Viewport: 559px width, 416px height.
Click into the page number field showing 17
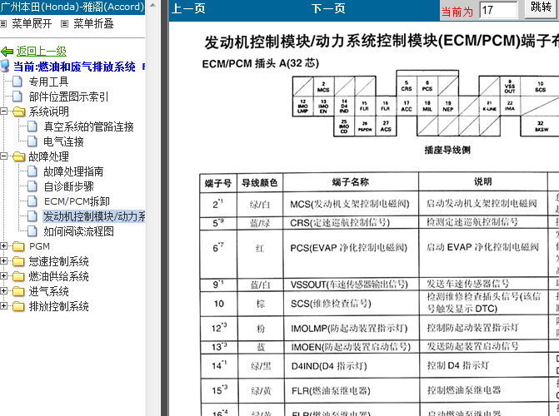click(x=498, y=10)
